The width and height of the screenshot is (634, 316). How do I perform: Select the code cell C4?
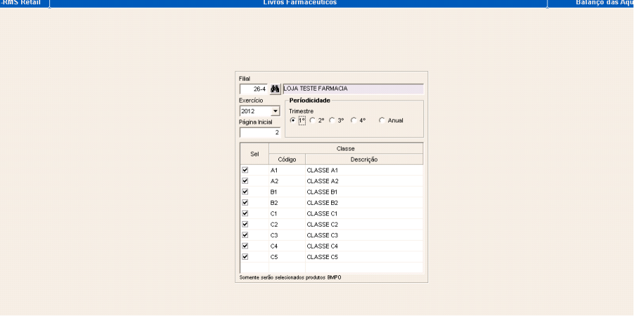[x=287, y=246]
